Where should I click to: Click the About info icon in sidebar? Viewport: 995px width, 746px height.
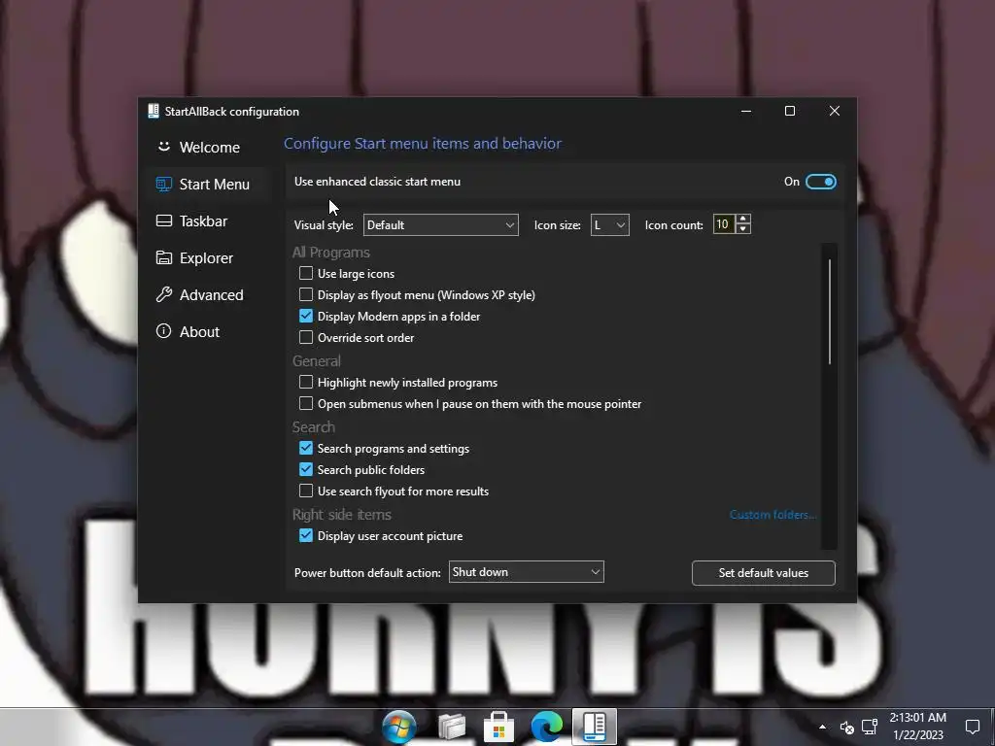(163, 331)
